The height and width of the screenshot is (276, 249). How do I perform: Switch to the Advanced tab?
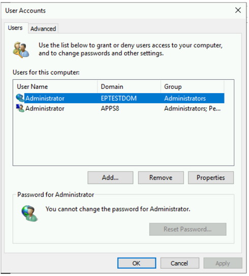click(x=43, y=28)
